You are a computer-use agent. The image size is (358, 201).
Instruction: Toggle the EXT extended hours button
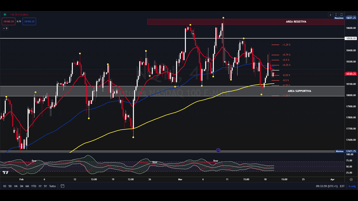[x=342, y=186]
